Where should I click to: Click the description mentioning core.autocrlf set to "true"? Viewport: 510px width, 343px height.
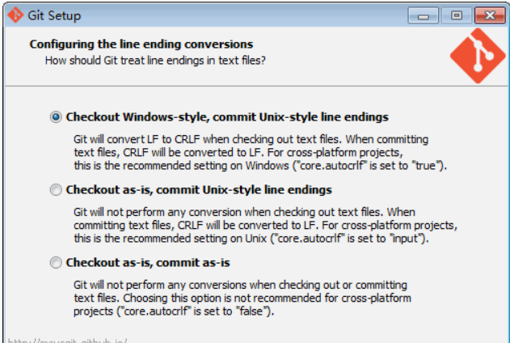(x=259, y=152)
